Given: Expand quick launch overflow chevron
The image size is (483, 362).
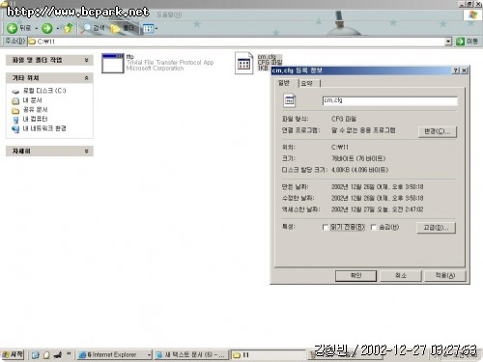Looking at the screenshot, I should pyautogui.click(x=69, y=353).
